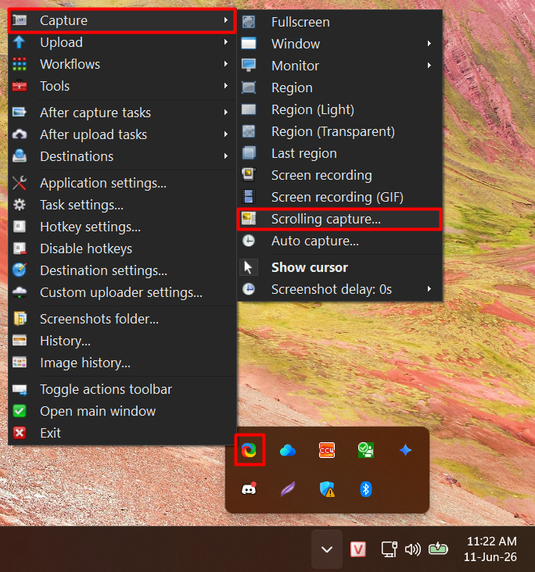The image size is (535, 572).
Task: Open Hotkey settings...
Action: coord(122,227)
